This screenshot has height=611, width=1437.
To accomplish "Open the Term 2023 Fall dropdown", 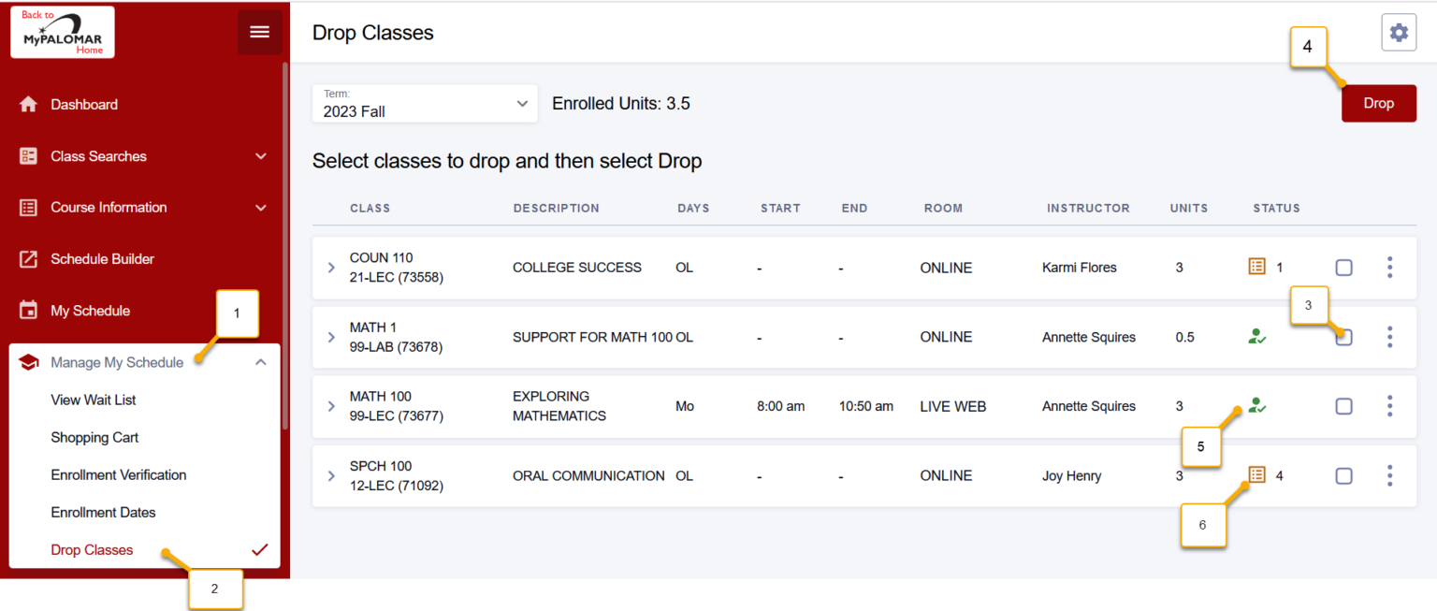I will pos(425,104).
